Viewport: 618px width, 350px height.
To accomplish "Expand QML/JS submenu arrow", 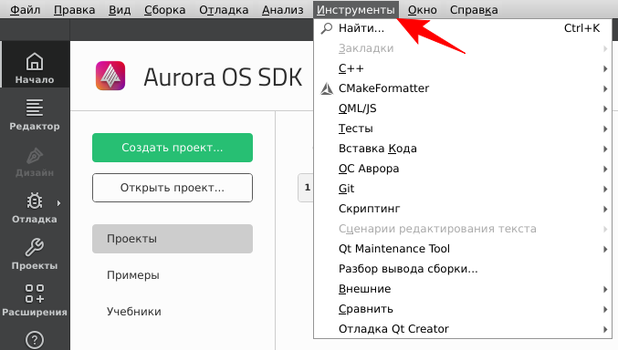I will click(605, 109).
